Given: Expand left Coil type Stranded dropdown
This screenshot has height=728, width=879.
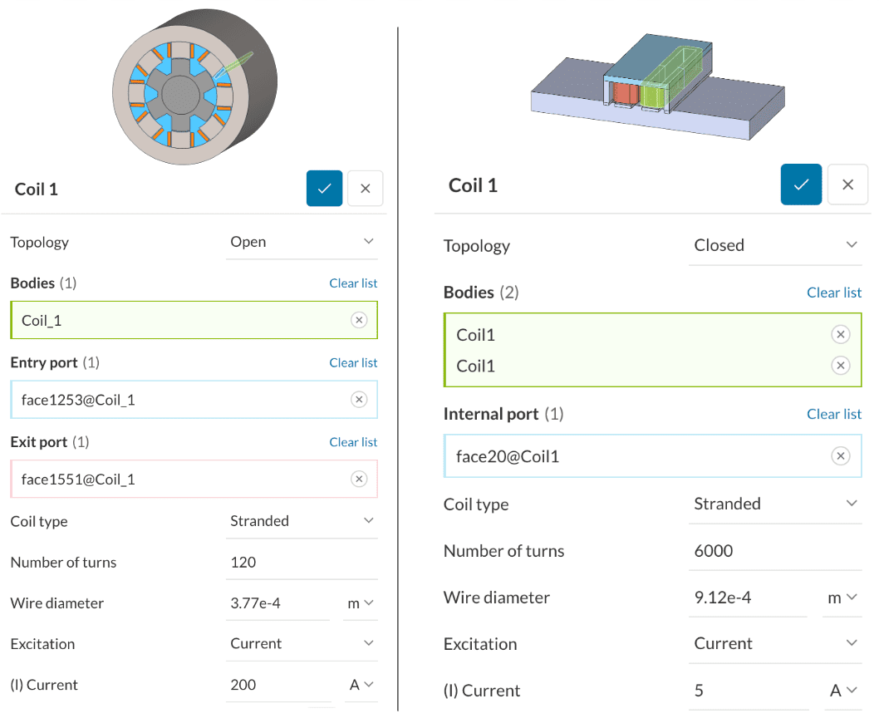Looking at the screenshot, I should tap(302, 521).
